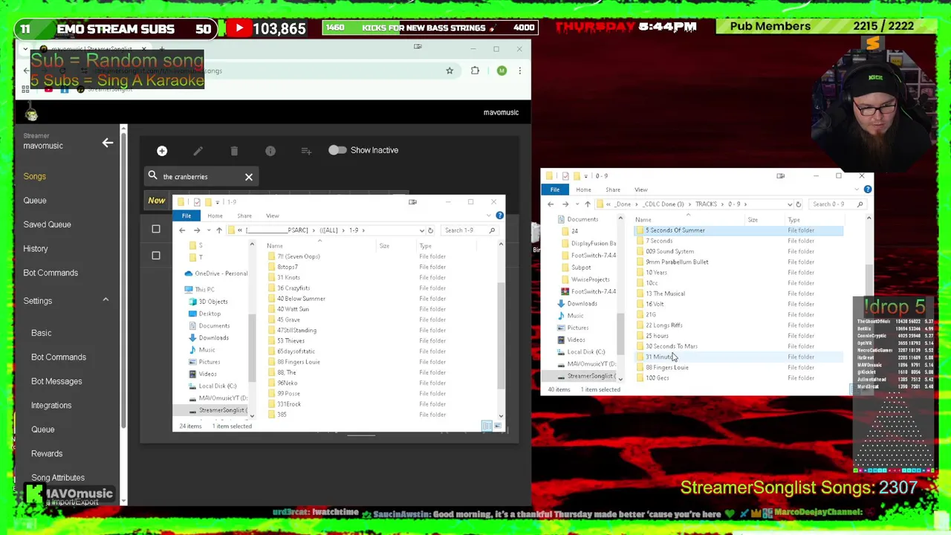This screenshot has height=535, width=951.
Task: Clear the 'the cranberries' search with X
Action: pos(249,177)
